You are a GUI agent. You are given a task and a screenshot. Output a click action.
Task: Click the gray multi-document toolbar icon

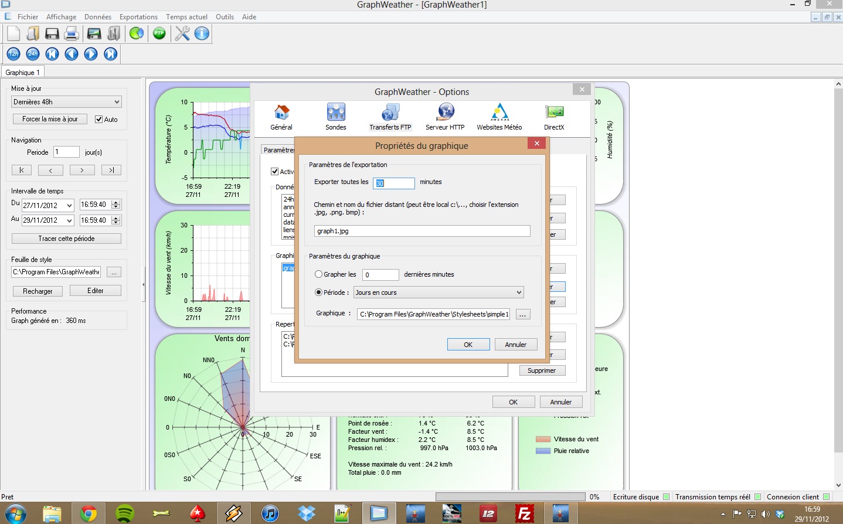coord(114,33)
